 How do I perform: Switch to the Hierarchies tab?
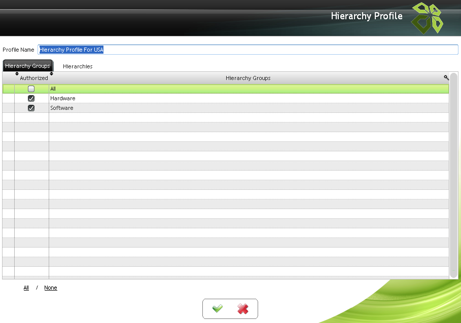point(78,66)
